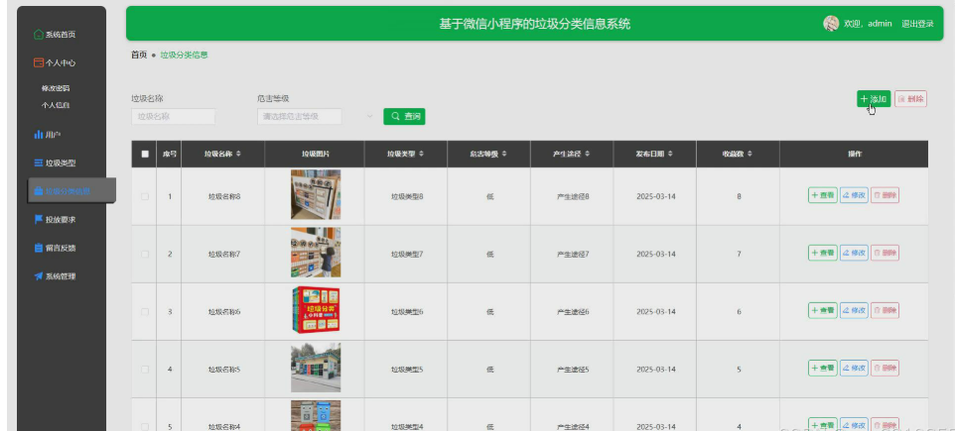The height and width of the screenshot is (431, 955).
Task: Select 垃圾分类信息 in the sidebar
Action: (71, 191)
